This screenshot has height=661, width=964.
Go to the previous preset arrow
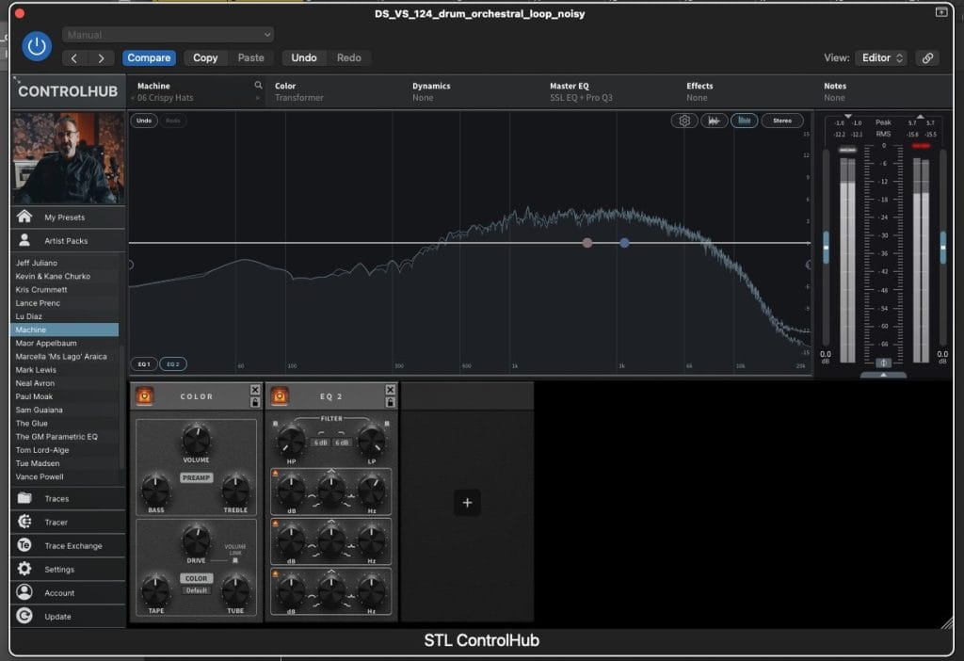point(74,57)
